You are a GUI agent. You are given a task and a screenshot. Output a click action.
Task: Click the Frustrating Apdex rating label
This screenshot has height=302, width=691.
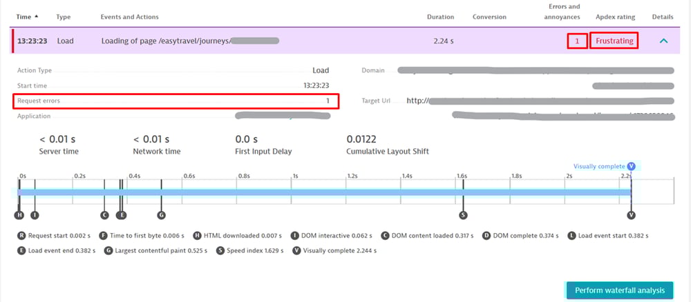click(x=614, y=41)
